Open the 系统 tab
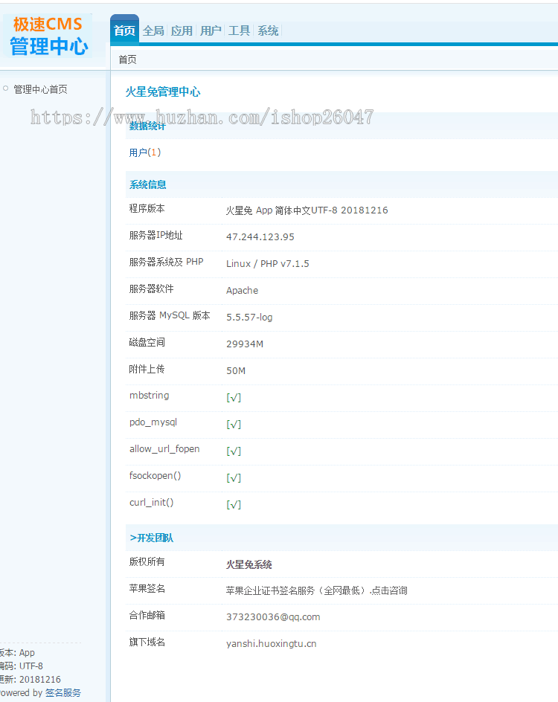Viewport: 558px width, 702px height. point(268,31)
